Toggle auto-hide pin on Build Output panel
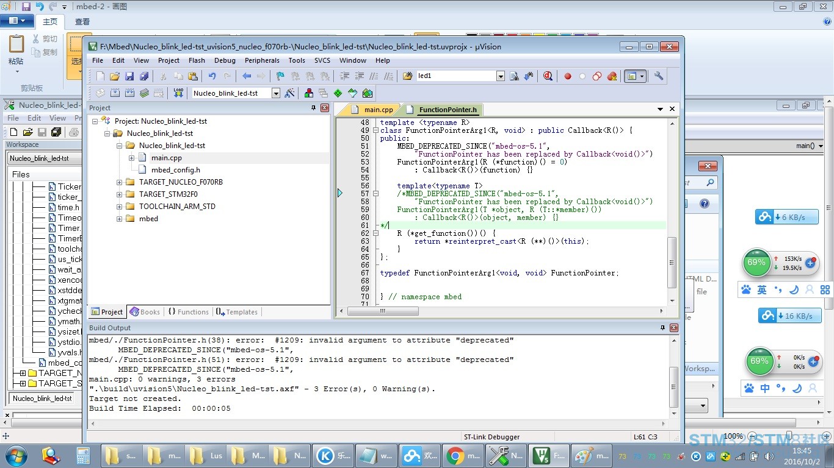 (x=663, y=328)
